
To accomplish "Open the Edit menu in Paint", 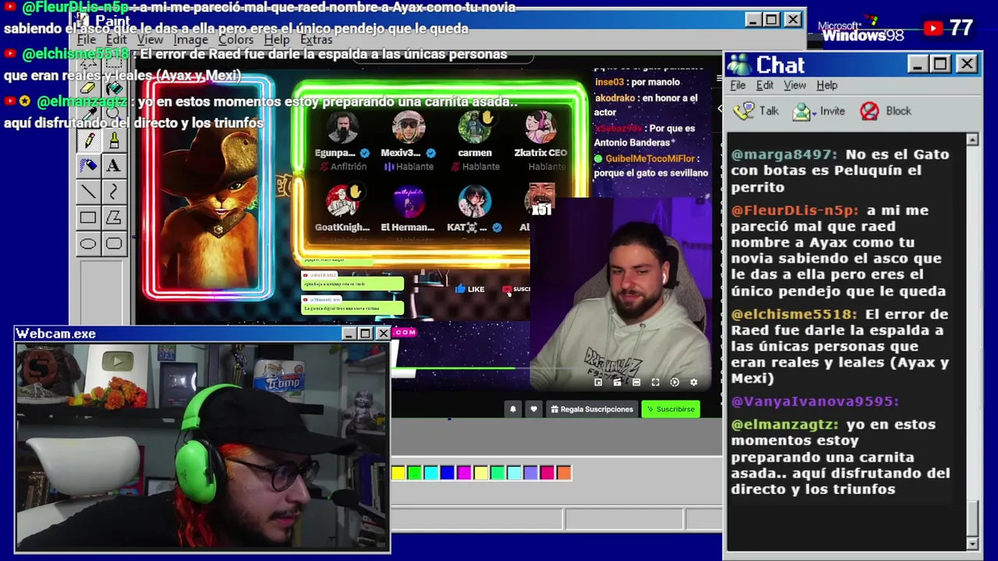I will (116, 40).
